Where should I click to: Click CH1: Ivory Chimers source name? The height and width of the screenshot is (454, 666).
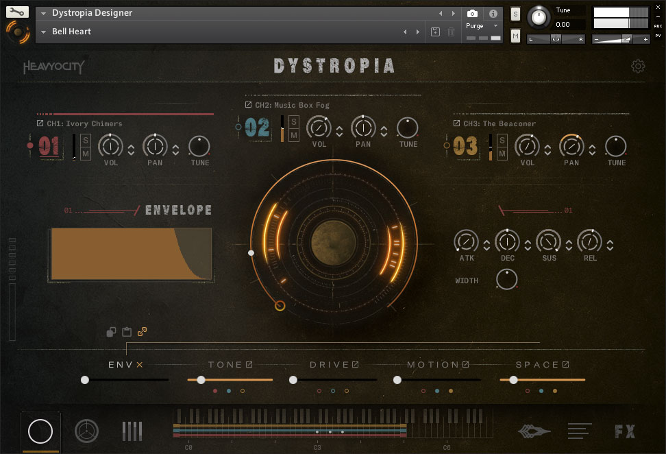(84, 123)
